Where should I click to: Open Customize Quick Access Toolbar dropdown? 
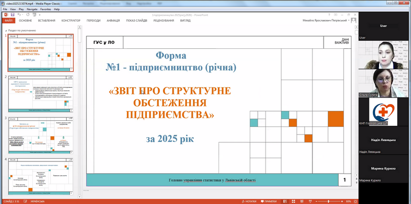(40, 15)
